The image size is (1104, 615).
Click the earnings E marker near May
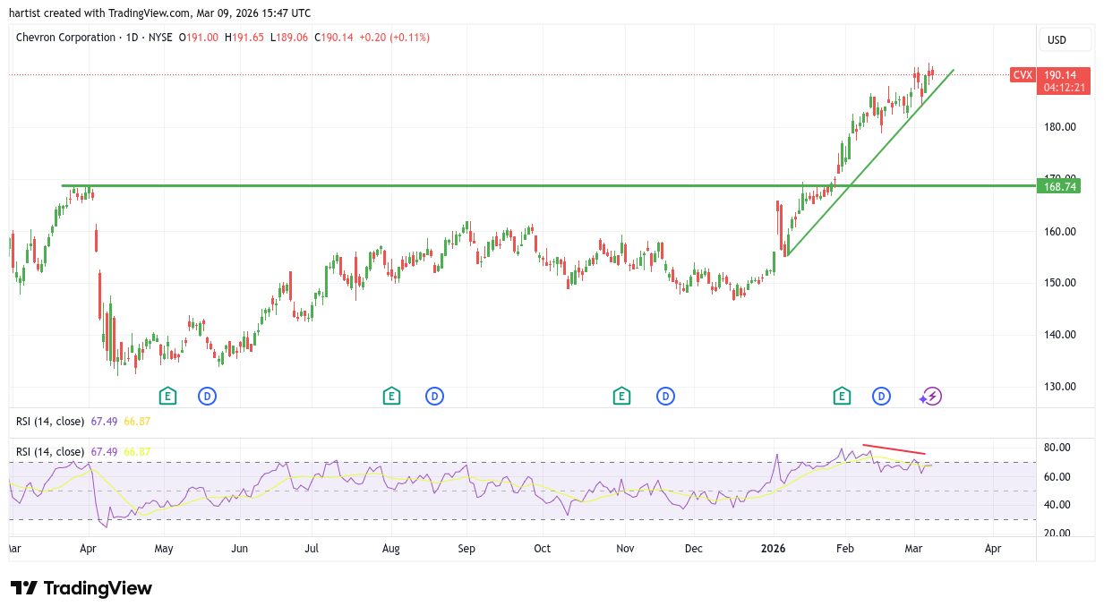click(x=167, y=396)
